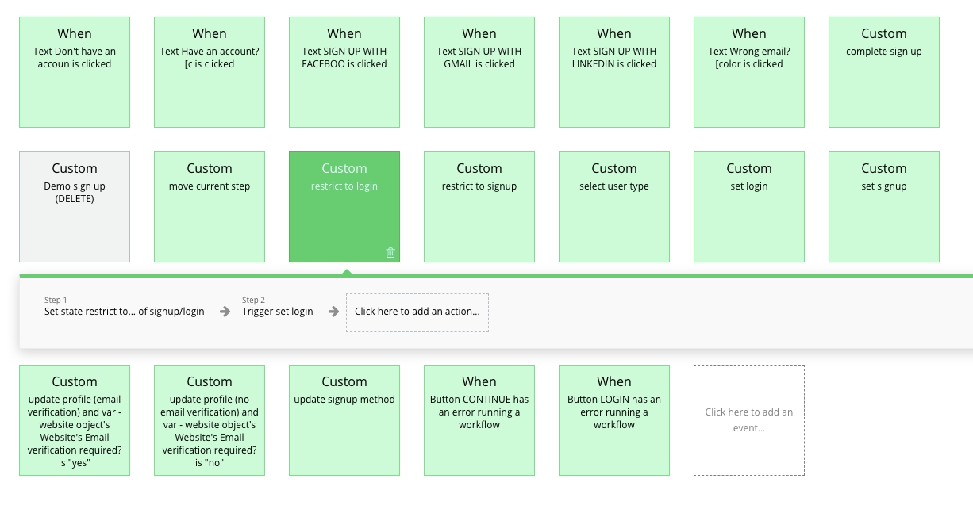Screen dimensions: 973x517
Task: Click the dashed box to add an event
Action: [749, 420]
